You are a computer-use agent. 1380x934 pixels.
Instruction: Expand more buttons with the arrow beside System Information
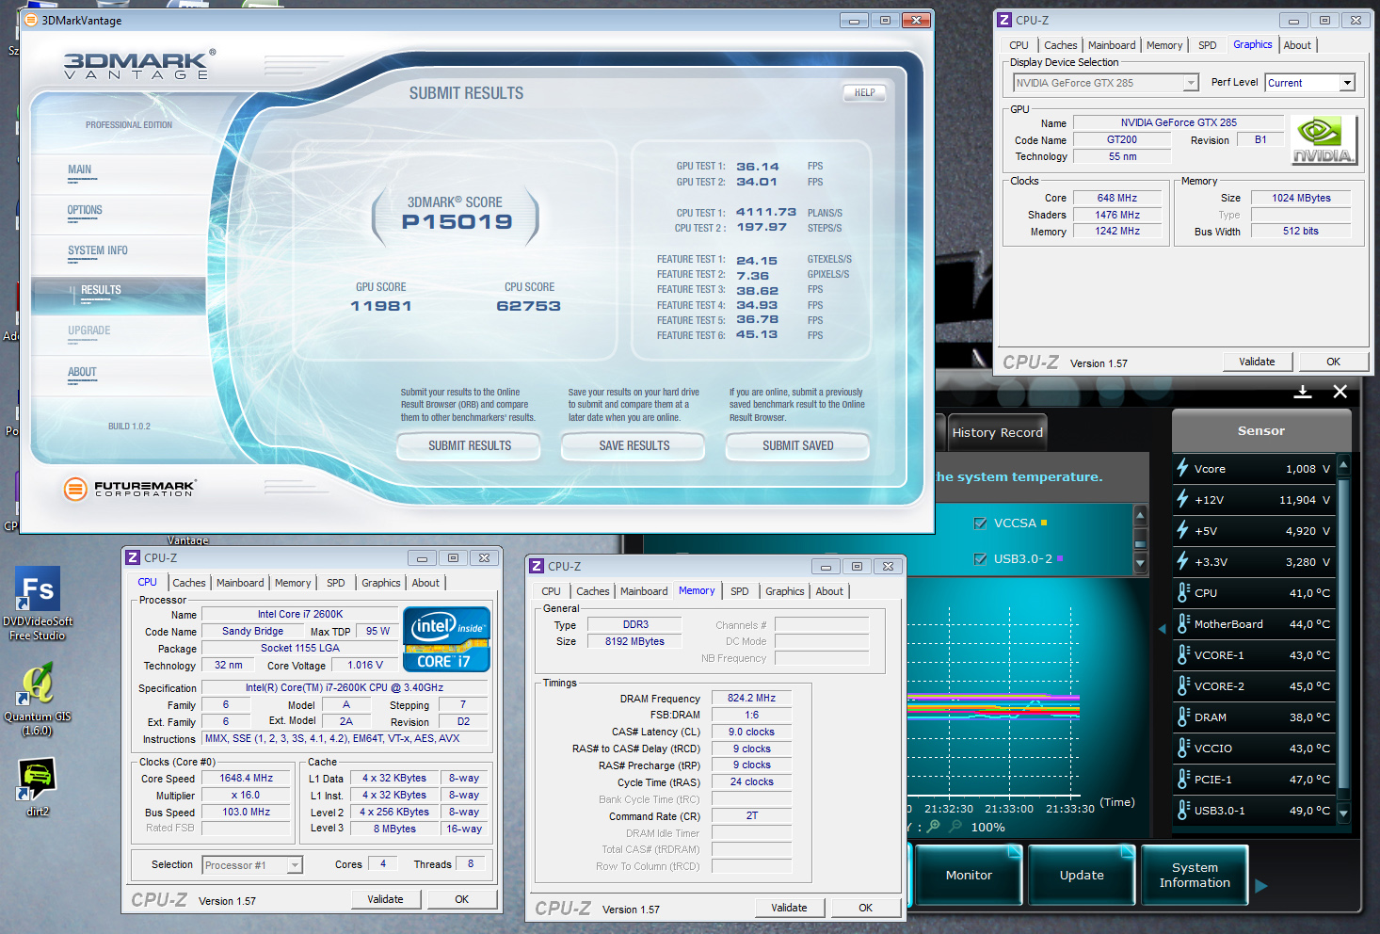coord(1261,885)
